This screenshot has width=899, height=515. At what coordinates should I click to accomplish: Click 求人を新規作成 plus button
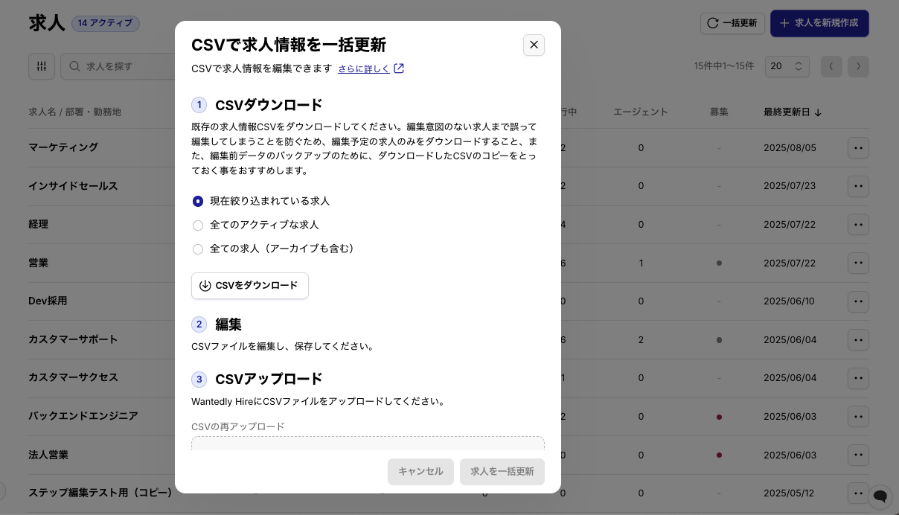[819, 23]
